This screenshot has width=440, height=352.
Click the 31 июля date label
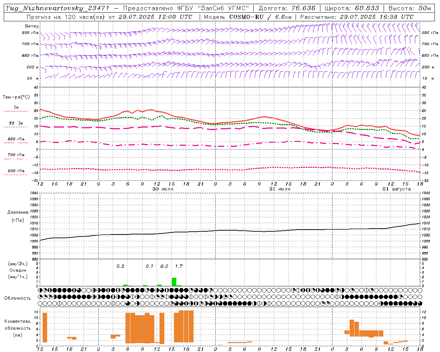click(280, 189)
